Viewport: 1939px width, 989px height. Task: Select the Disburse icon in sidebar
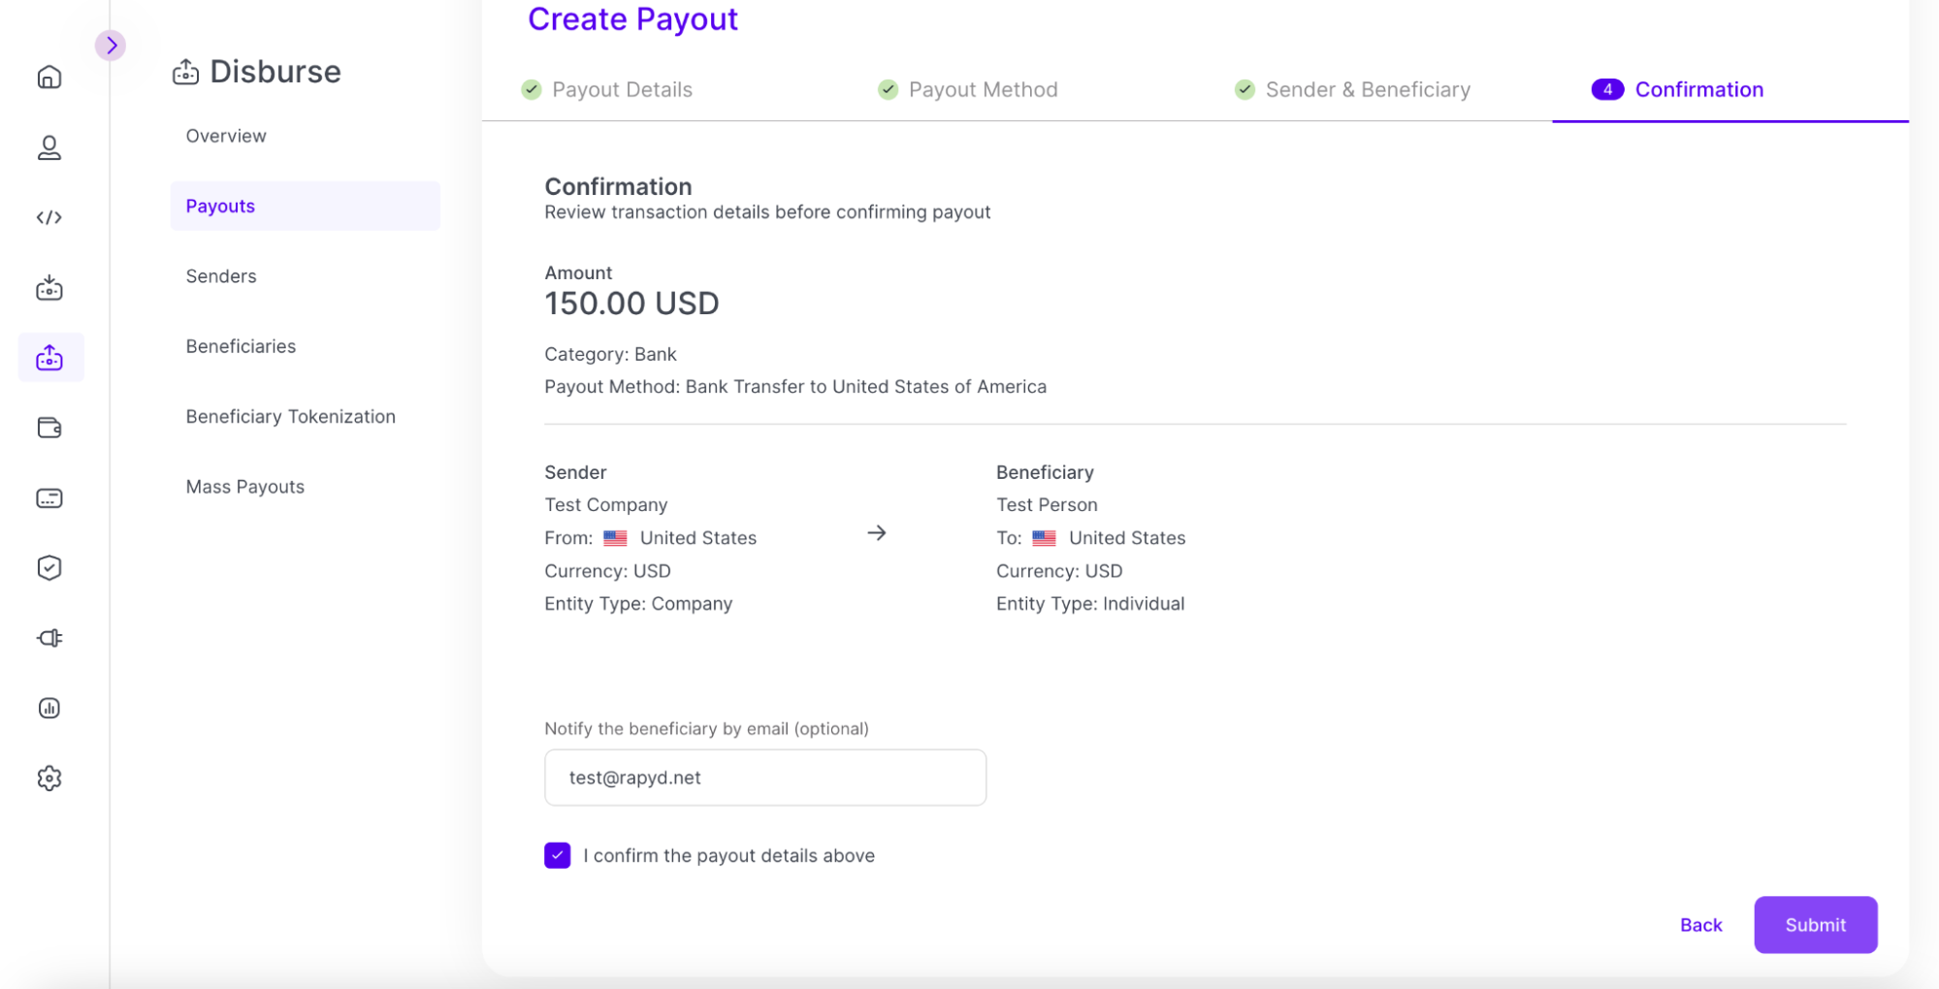49,358
